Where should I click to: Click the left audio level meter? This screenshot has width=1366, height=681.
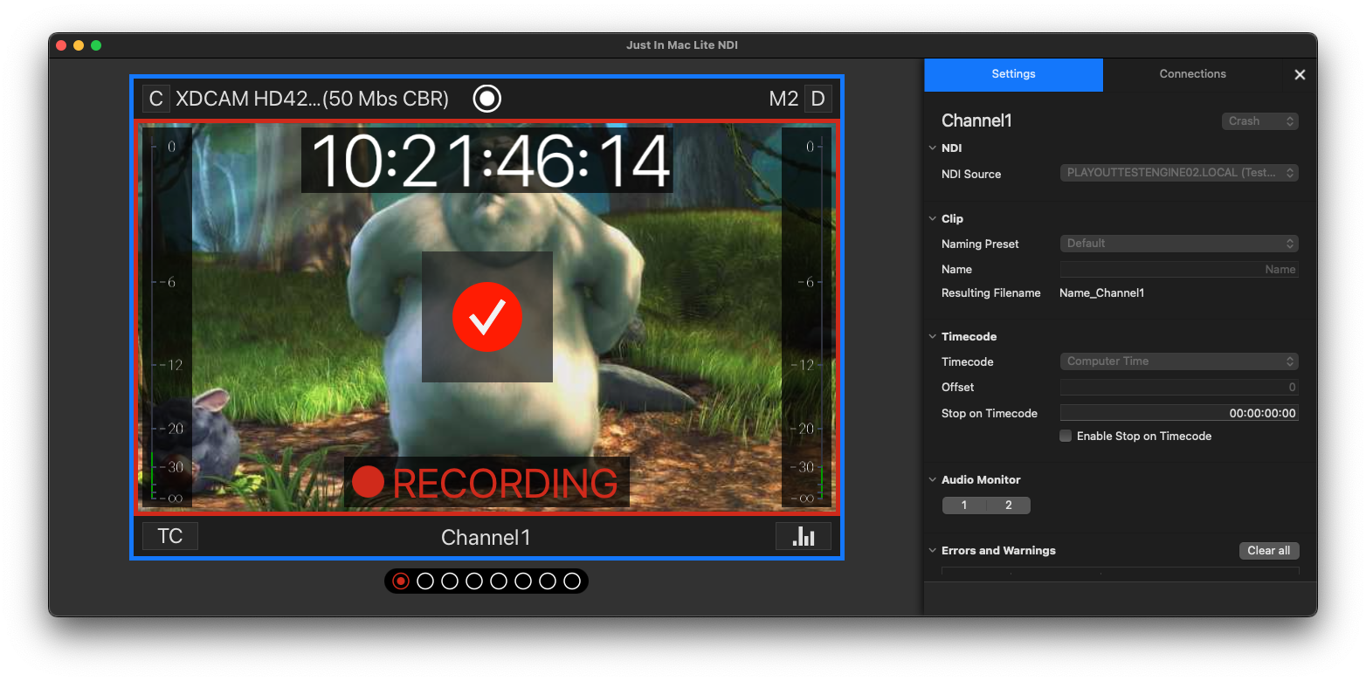pyautogui.click(x=167, y=318)
